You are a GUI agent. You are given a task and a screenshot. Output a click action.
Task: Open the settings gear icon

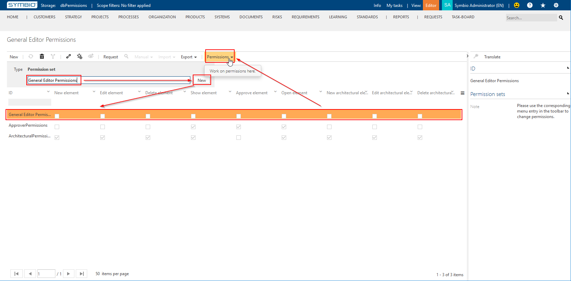click(556, 5)
